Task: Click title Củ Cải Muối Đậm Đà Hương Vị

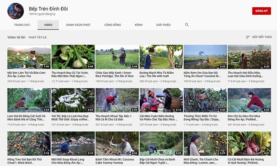Action: click(x=246, y=161)
